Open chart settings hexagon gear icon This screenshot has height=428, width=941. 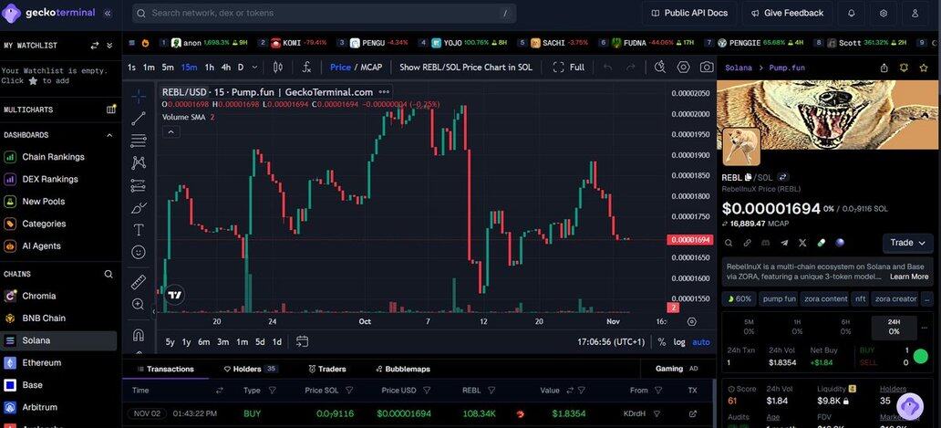684,67
